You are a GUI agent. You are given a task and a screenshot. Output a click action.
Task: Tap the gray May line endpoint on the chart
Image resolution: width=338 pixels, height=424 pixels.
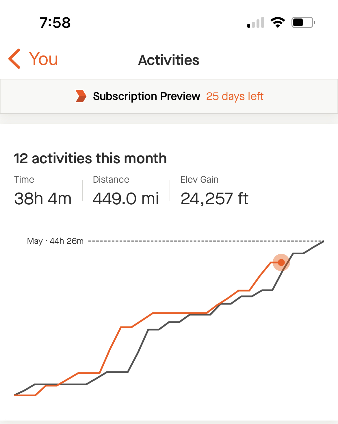323,241
